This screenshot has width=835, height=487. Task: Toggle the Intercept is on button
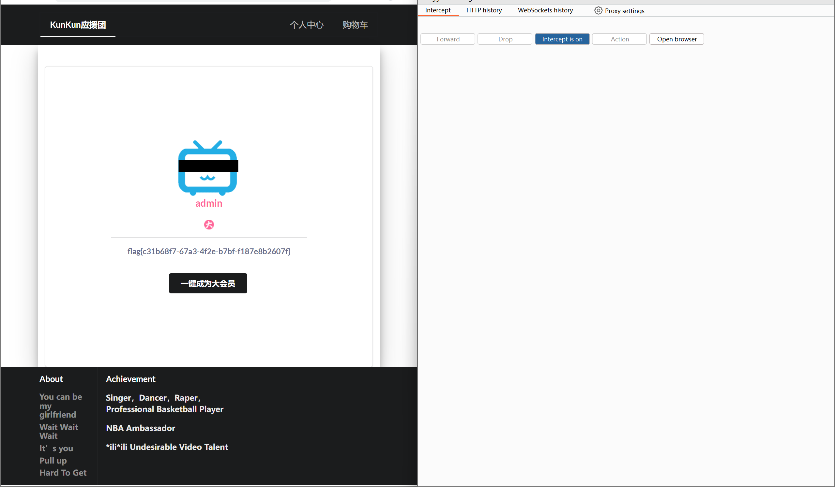562,39
